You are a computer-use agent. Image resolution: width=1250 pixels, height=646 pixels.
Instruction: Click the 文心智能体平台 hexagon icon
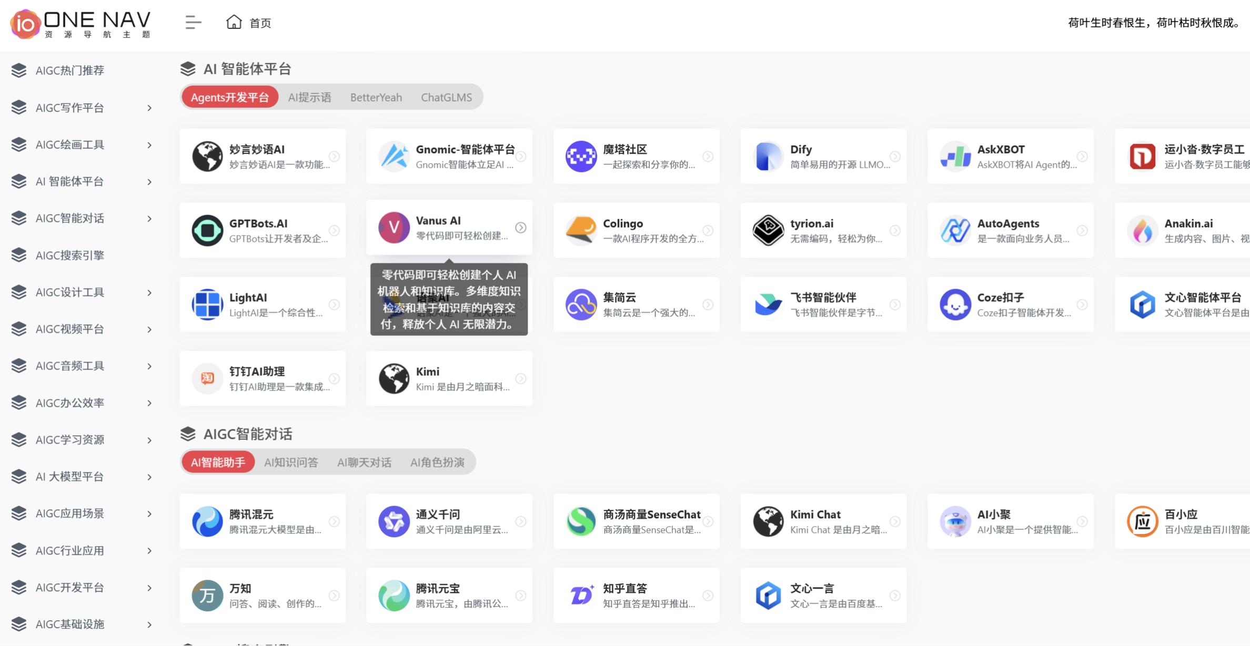click(1143, 304)
